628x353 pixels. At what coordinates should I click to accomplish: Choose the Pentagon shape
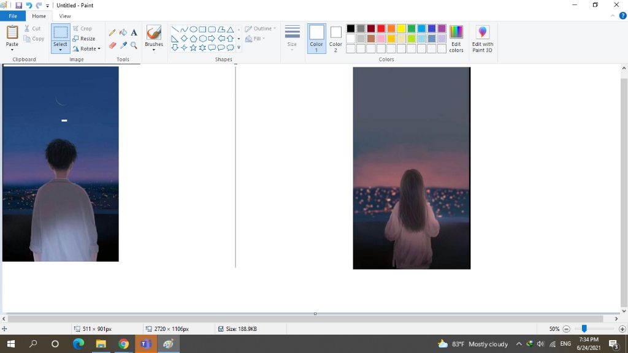(193, 39)
